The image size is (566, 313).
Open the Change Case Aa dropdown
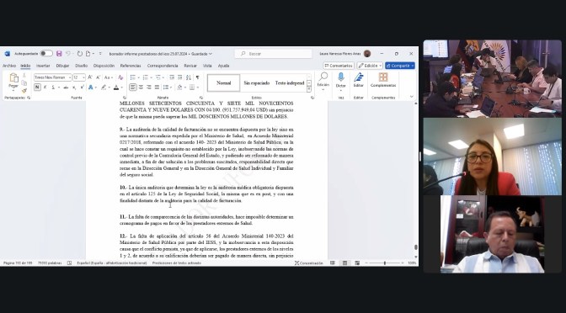point(109,77)
